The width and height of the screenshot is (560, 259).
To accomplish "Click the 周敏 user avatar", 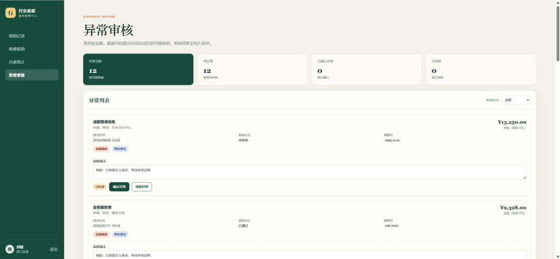I will (10, 249).
